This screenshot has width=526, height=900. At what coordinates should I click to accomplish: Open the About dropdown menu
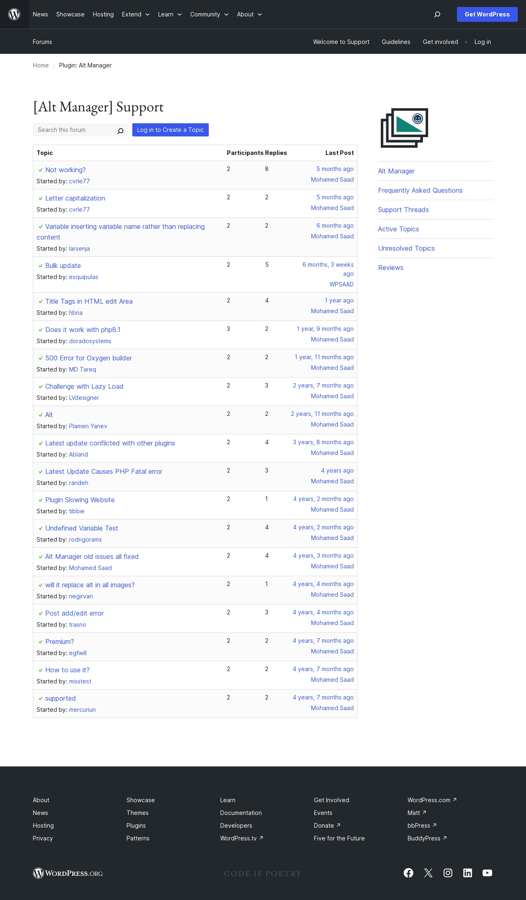pos(249,14)
